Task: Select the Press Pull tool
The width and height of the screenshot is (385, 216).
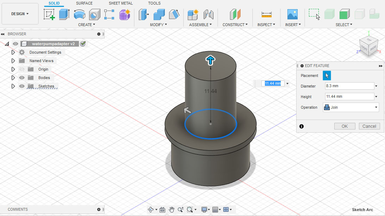Action: (143, 14)
